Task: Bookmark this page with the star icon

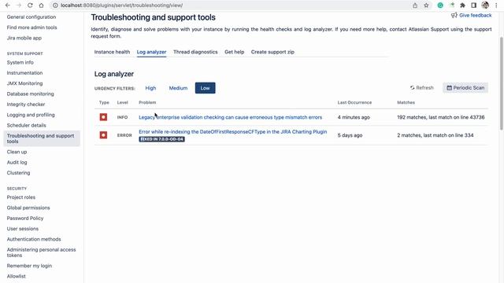Action: (x=426, y=6)
